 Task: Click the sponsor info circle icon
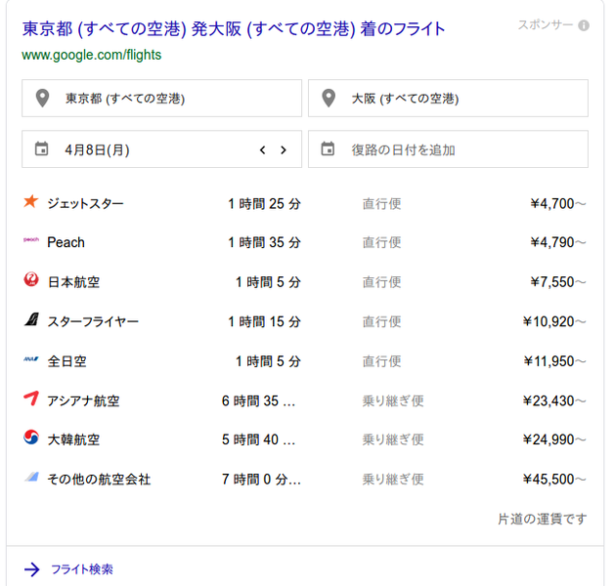tap(584, 25)
